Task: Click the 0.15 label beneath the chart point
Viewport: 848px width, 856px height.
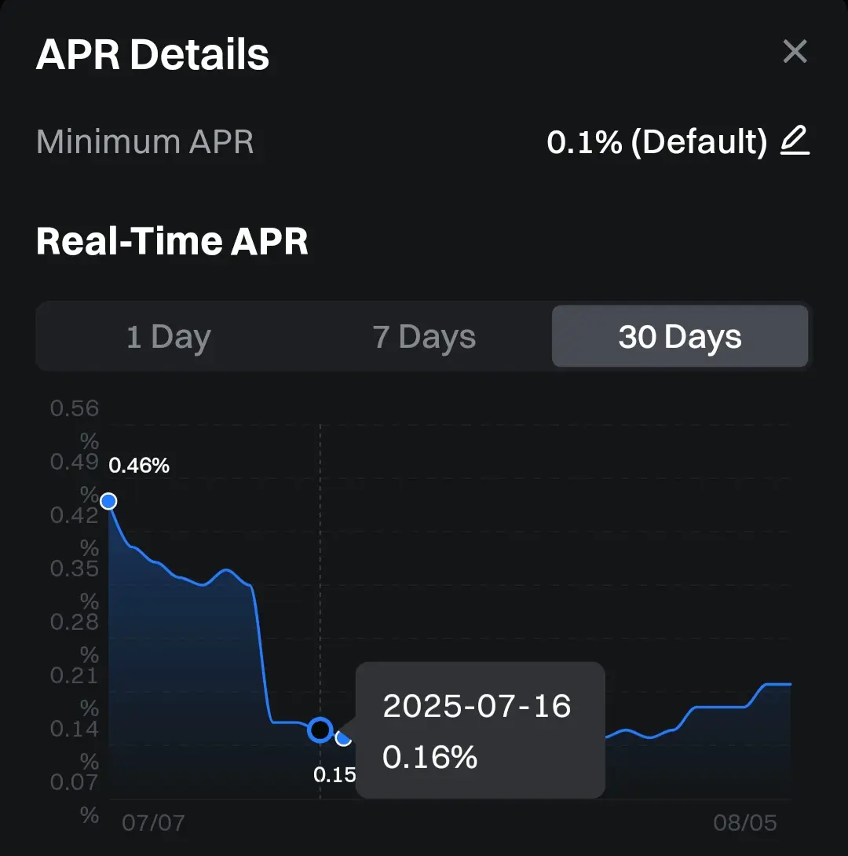Action: pos(334,774)
